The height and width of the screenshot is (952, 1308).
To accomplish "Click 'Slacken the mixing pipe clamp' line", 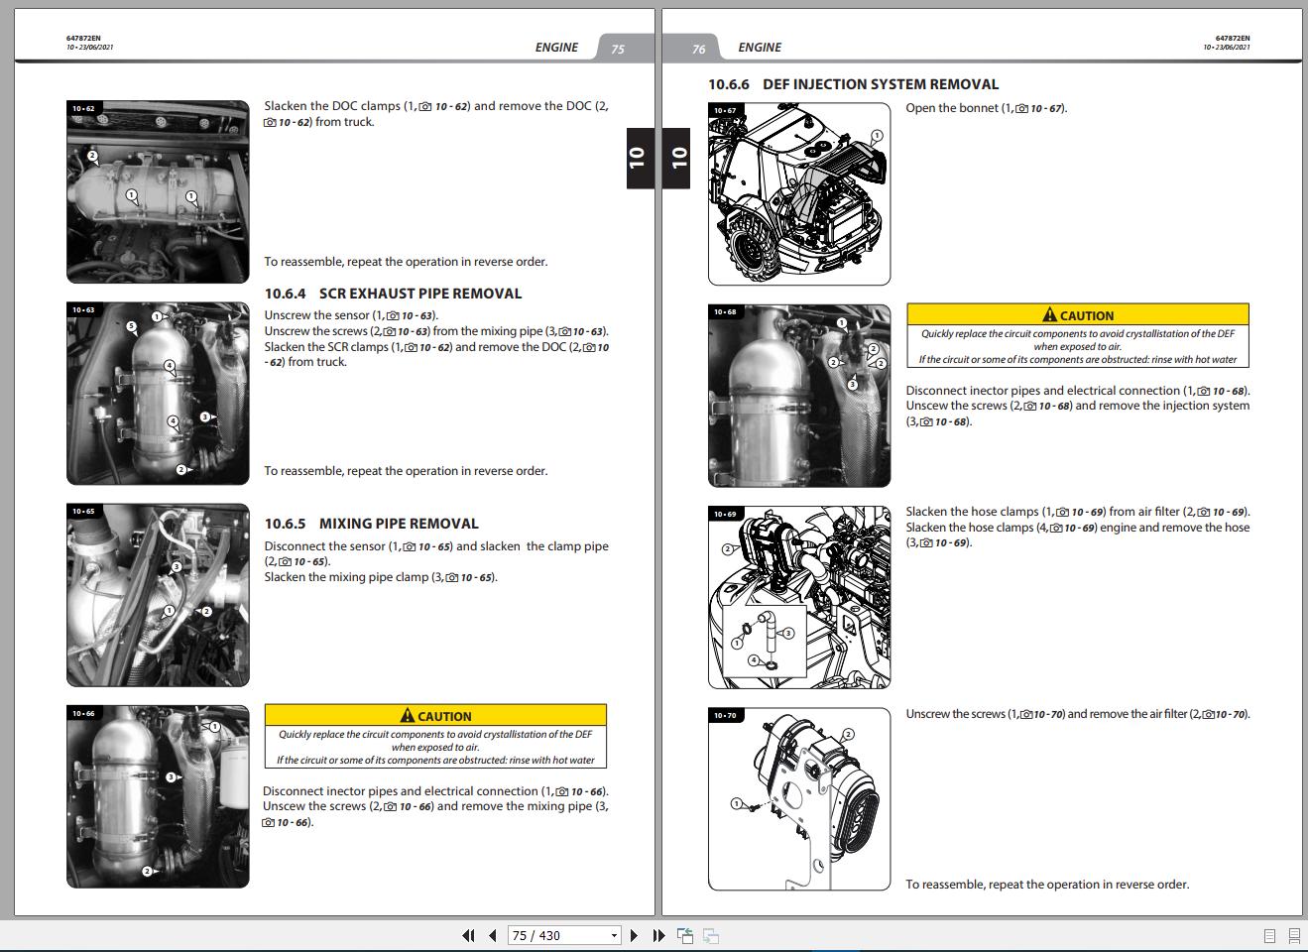I will click(381, 577).
